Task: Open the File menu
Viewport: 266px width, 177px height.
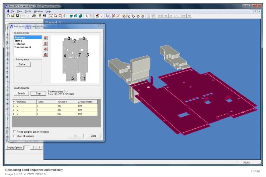Action: [12, 11]
